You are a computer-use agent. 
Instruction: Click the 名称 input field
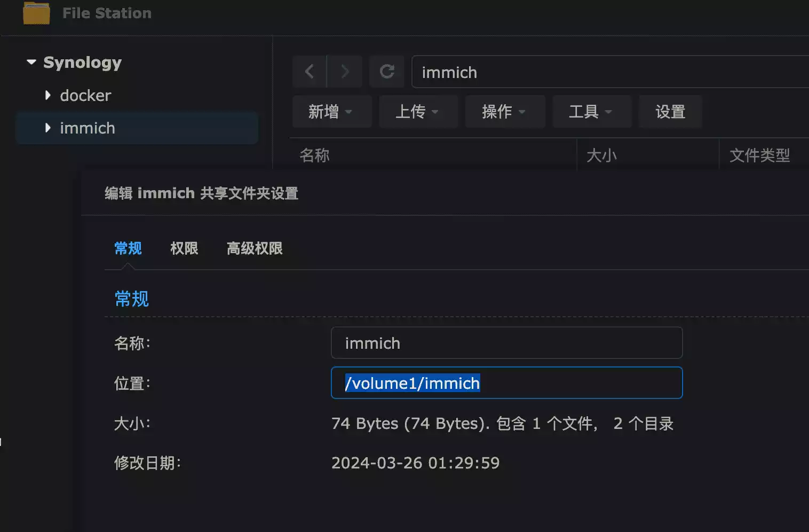(506, 343)
